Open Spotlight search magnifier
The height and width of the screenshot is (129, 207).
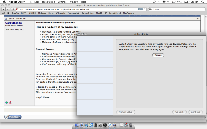pos(203,2)
